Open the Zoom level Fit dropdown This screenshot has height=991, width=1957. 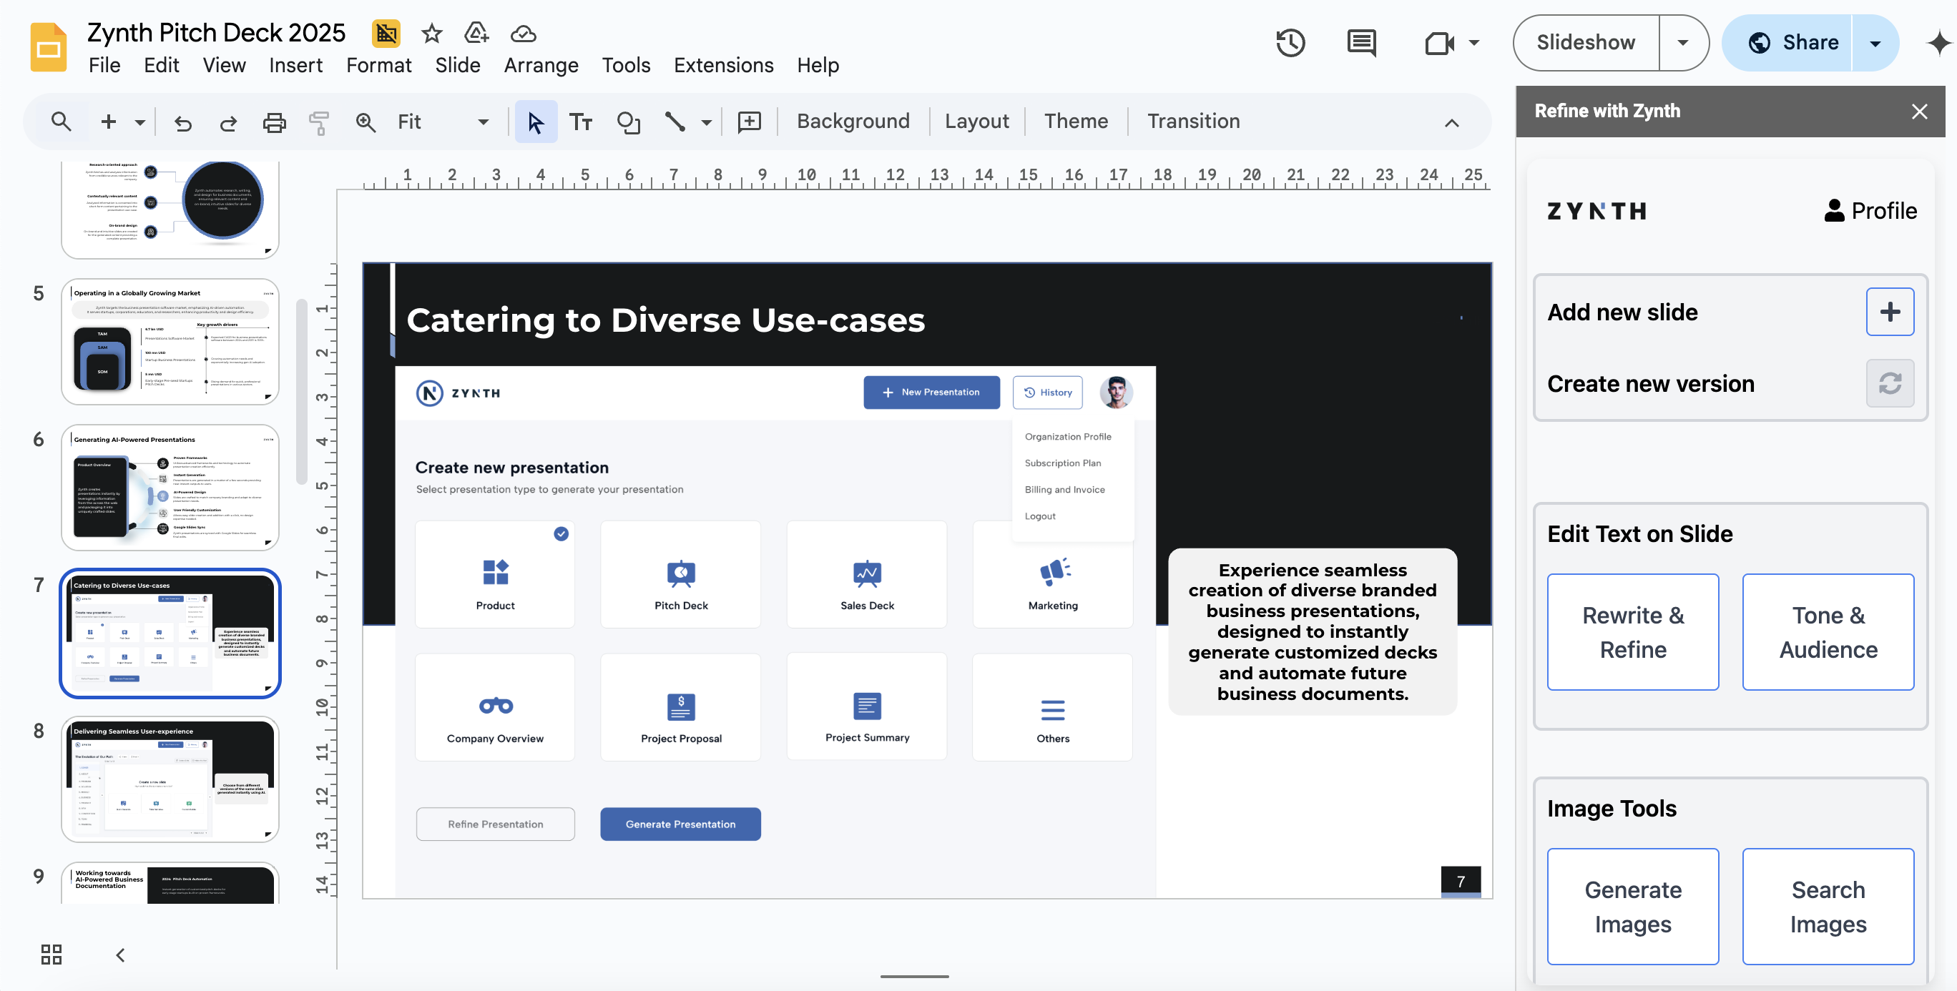[x=443, y=122]
